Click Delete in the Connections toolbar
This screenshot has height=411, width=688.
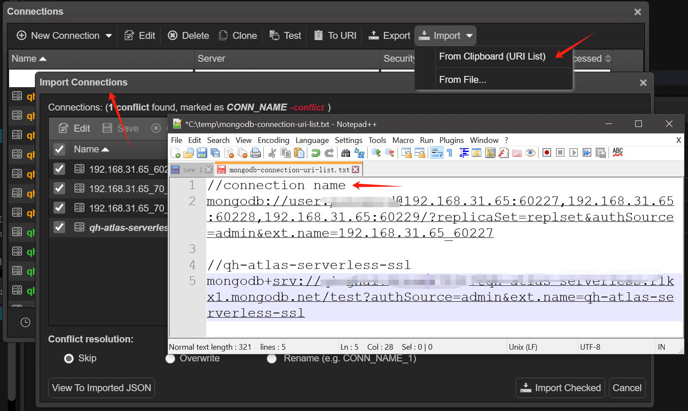[x=188, y=36]
